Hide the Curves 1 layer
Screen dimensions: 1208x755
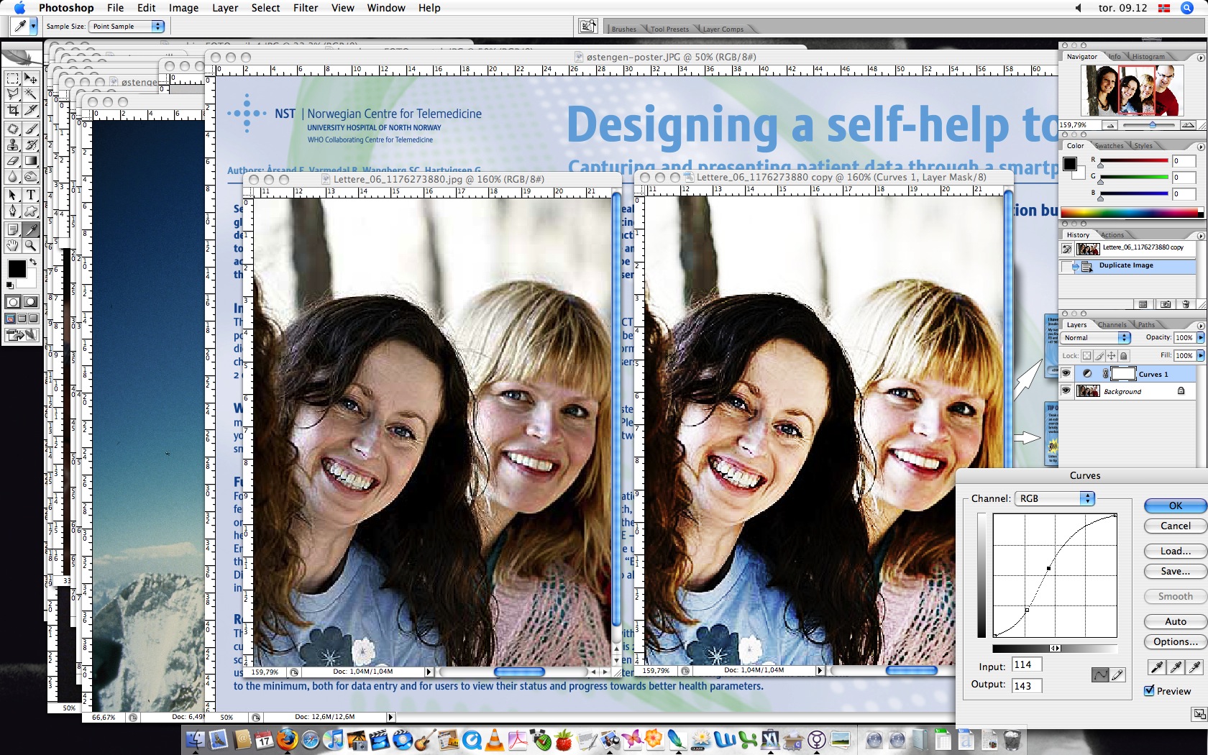pos(1066,373)
